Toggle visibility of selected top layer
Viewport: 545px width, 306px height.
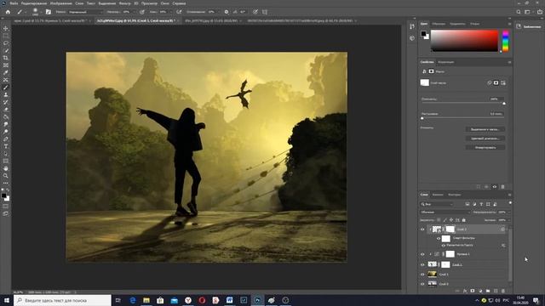422,229
